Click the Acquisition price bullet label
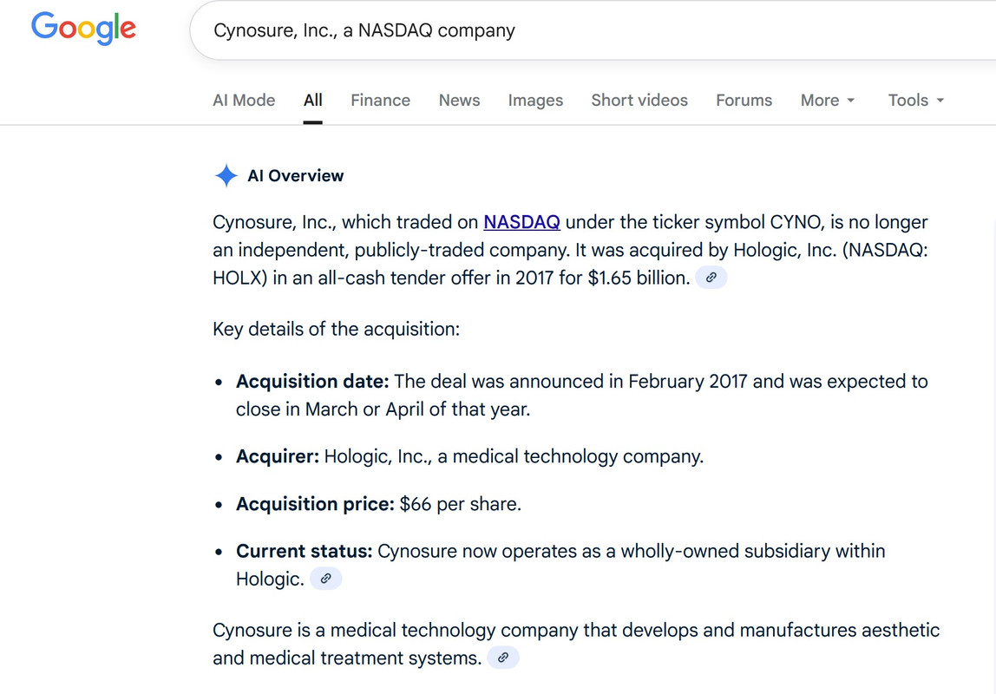The height and width of the screenshot is (694, 996). tap(315, 504)
